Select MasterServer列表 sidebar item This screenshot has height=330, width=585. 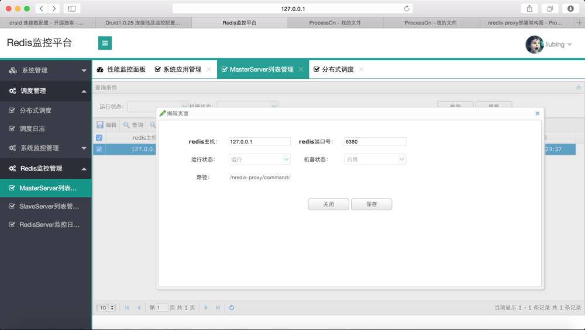(46, 188)
